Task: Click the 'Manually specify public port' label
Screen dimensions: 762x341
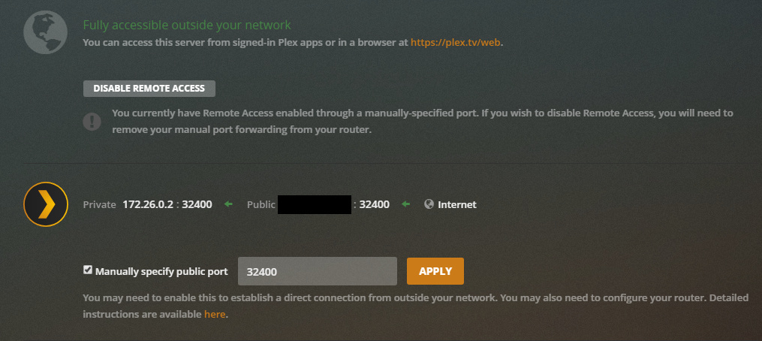Action: pos(161,271)
